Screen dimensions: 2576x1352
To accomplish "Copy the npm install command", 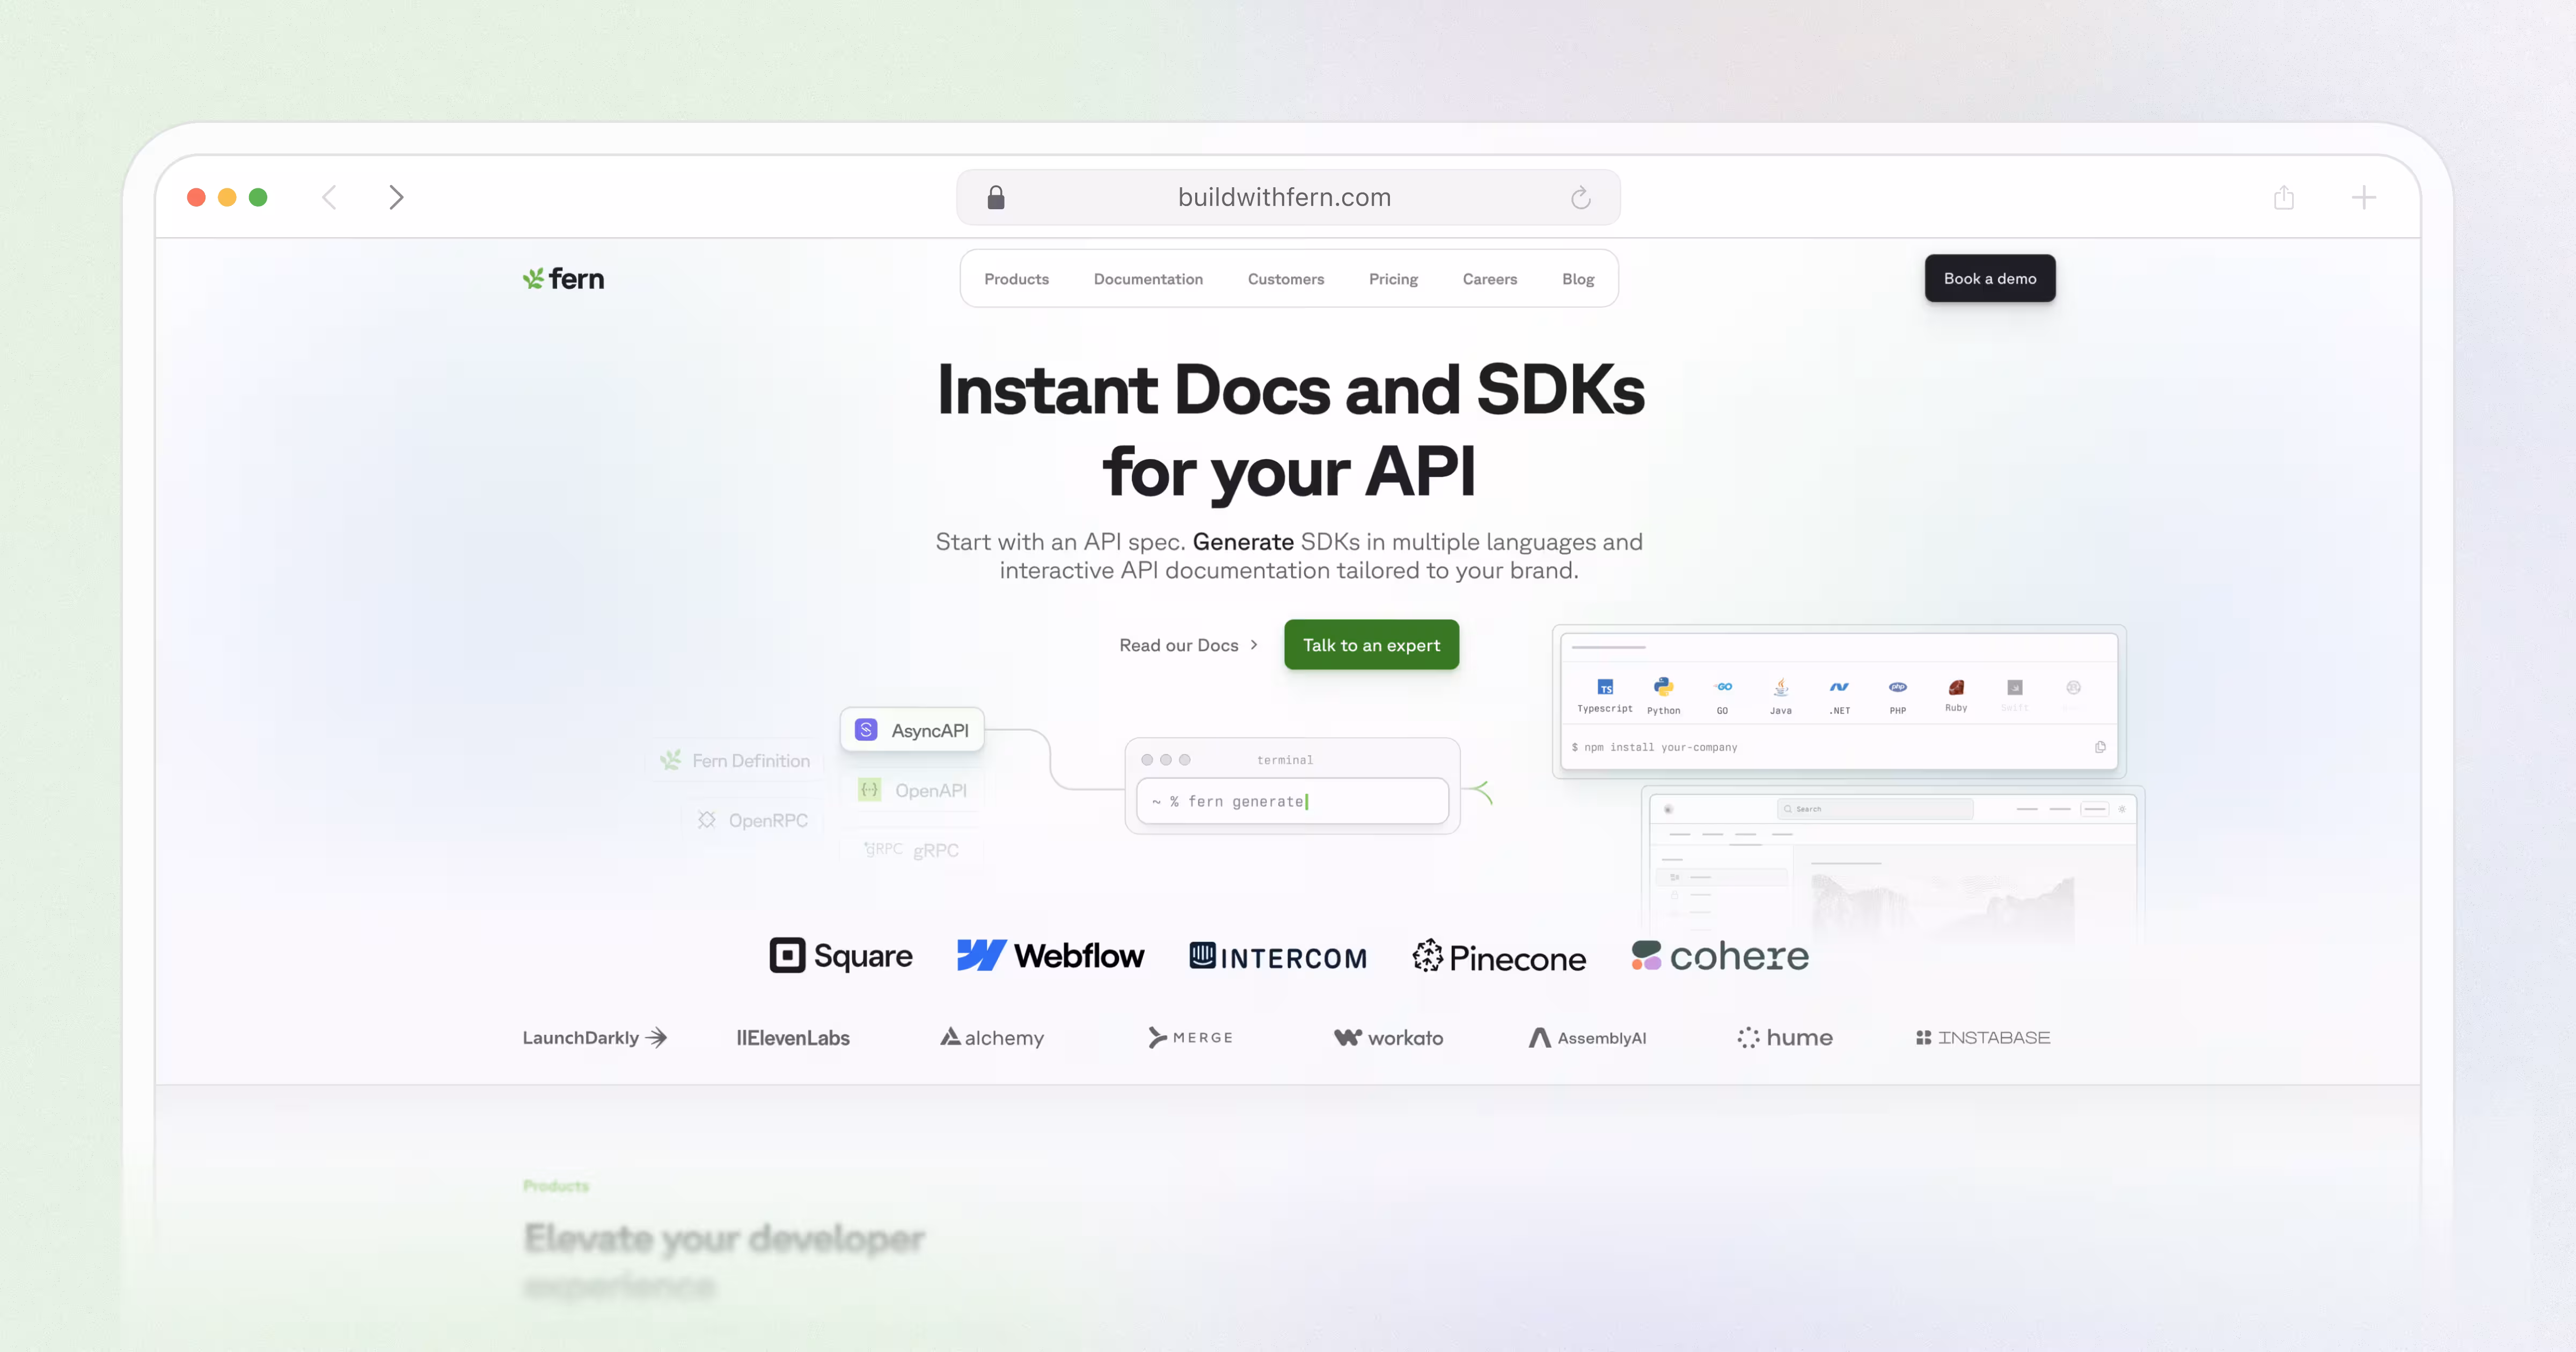I will (2100, 747).
